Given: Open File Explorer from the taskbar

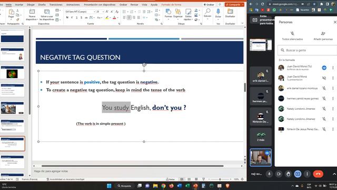Looking at the screenshot, I should click(155, 186).
